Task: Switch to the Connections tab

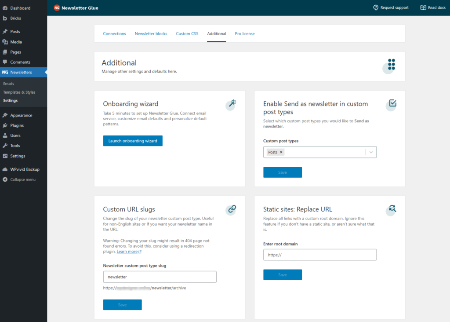Action: coord(114,34)
